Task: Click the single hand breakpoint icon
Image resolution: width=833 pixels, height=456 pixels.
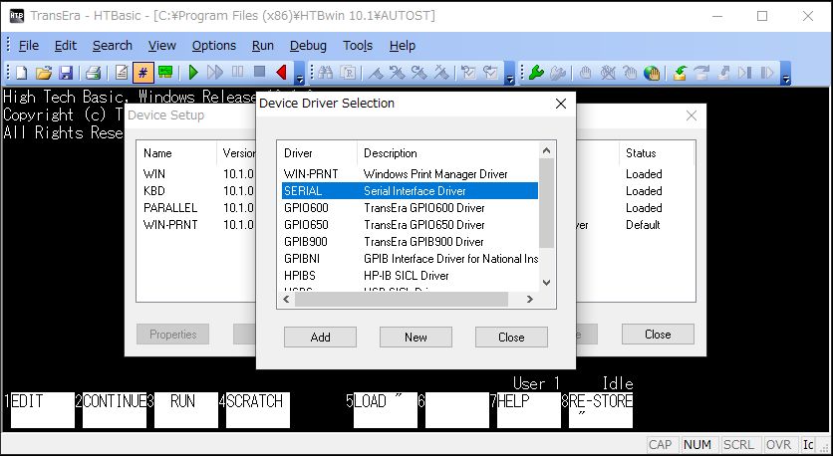Action: tap(586, 73)
